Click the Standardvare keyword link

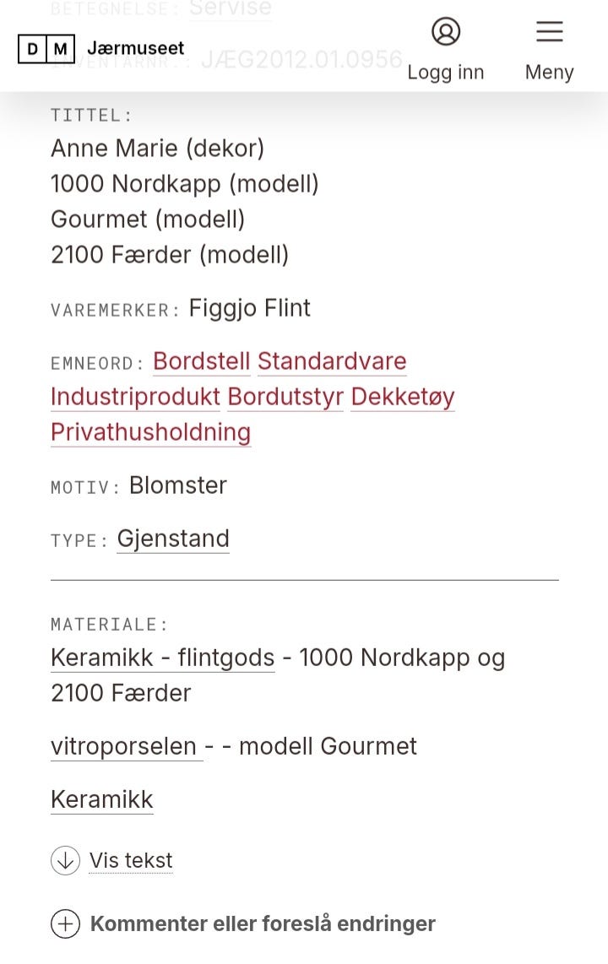click(332, 361)
